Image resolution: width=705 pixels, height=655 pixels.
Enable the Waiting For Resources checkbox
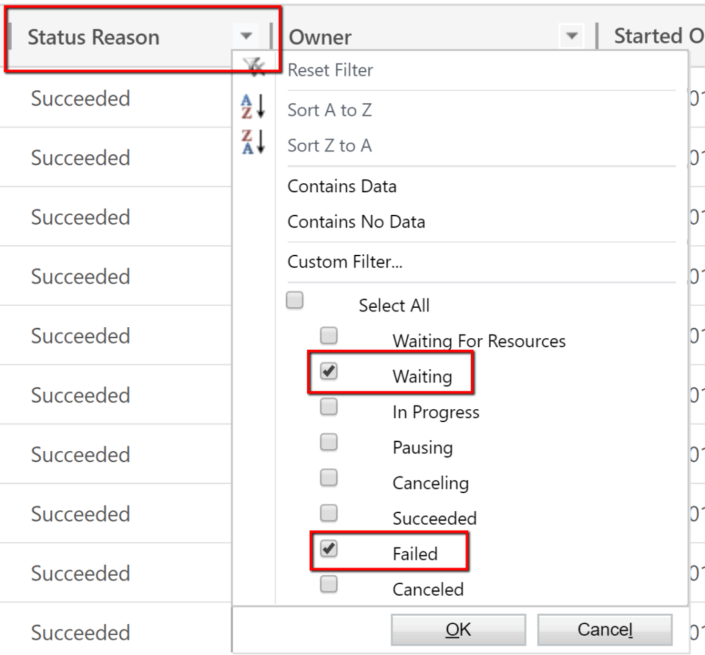[x=329, y=335]
